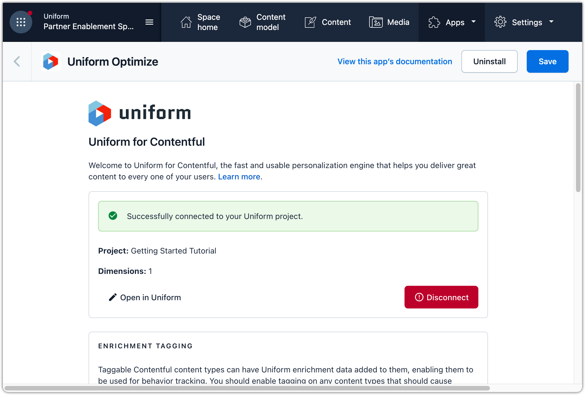The height and width of the screenshot is (395, 585).
Task: Open View this app's documentation link
Action: click(x=395, y=61)
